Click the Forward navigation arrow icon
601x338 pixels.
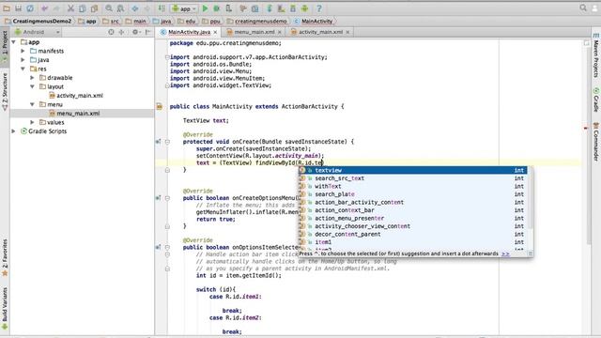[x=146, y=8]
